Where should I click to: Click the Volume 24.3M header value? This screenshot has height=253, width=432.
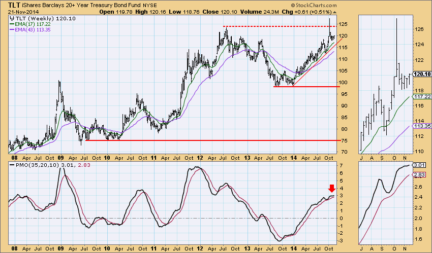click(260, 12)
